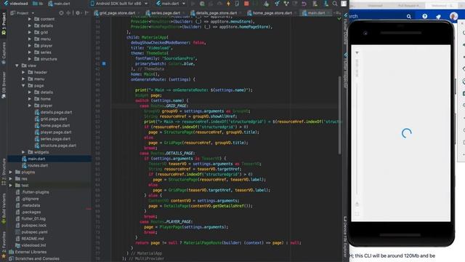465x262 pixels.
Task: Open details.page.dart in project tree
Action: 53,112
